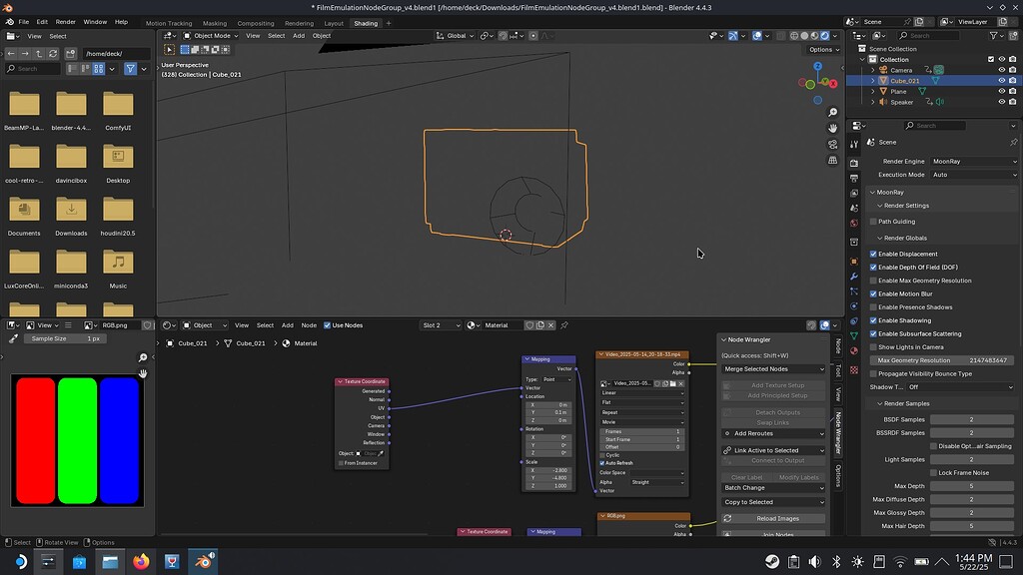
Task: Open the Modifiers wrench properties tab
Action: point(854,277)
